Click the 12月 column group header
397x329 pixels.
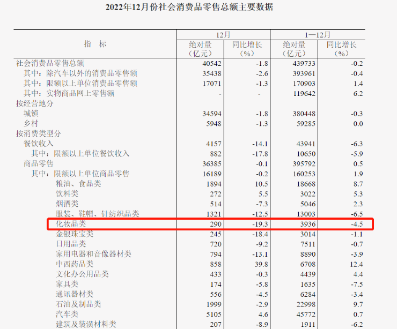(223, 35)
